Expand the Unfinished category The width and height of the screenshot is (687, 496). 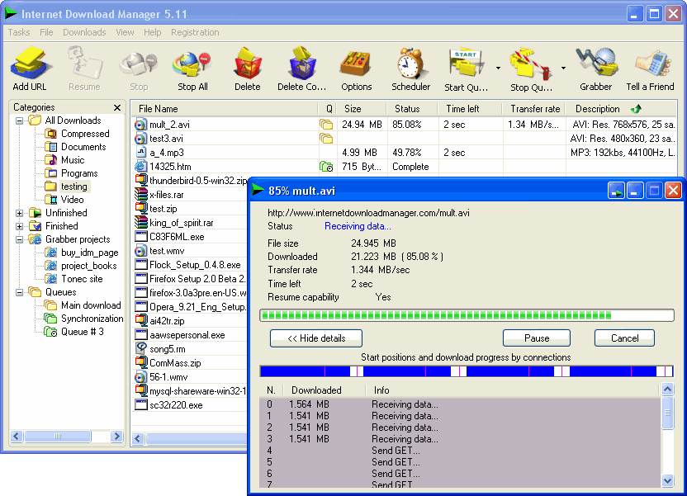[x=18, y=212]
